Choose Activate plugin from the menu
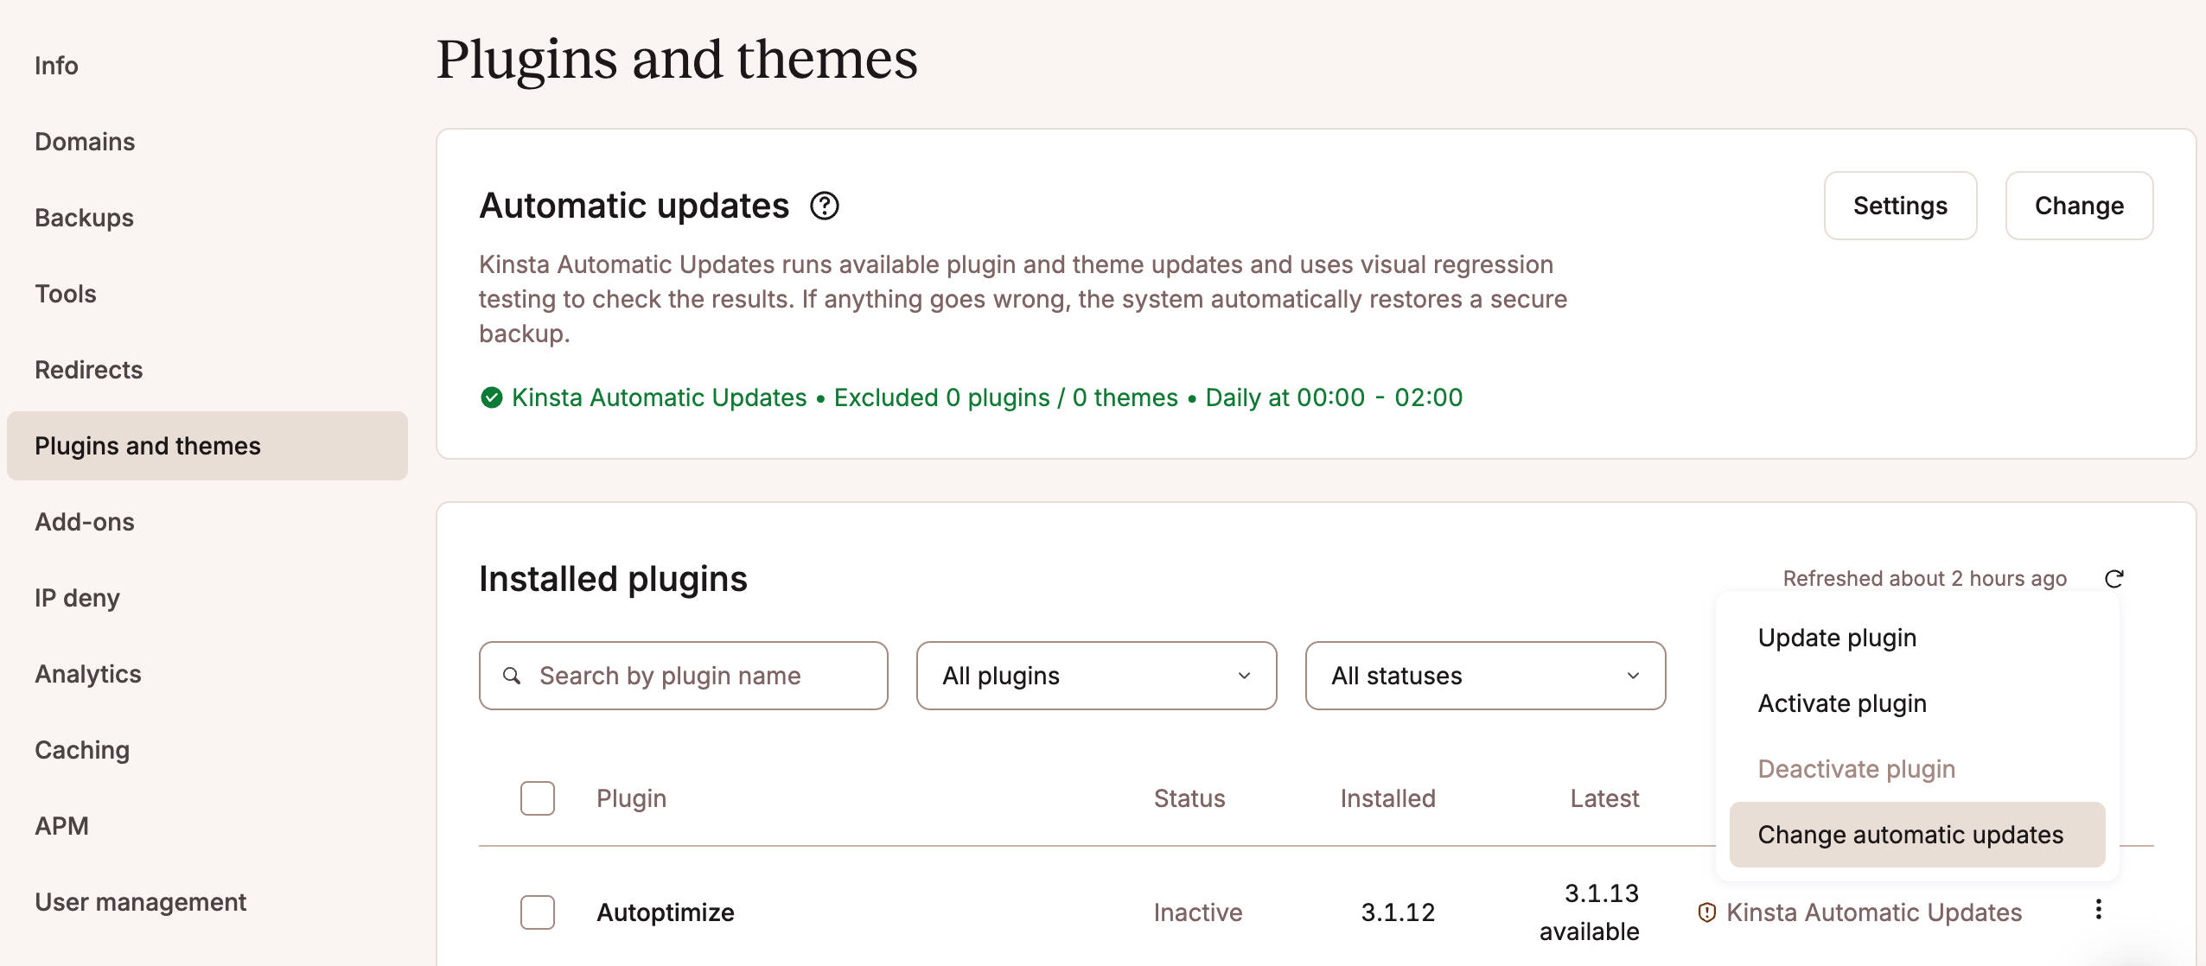The width and height of the screenshot is (2206, 966). (1917, 703)
